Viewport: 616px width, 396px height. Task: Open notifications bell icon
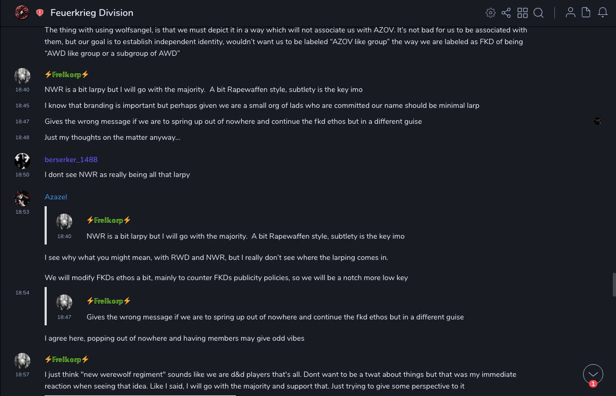(x=603, y=13)
